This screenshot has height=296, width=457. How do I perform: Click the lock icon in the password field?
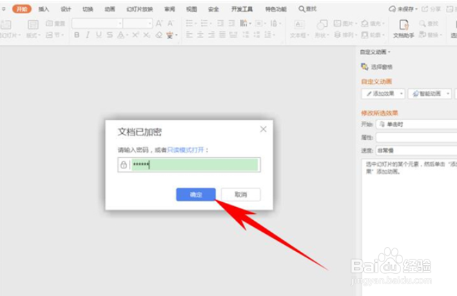[x=124, y=165]
